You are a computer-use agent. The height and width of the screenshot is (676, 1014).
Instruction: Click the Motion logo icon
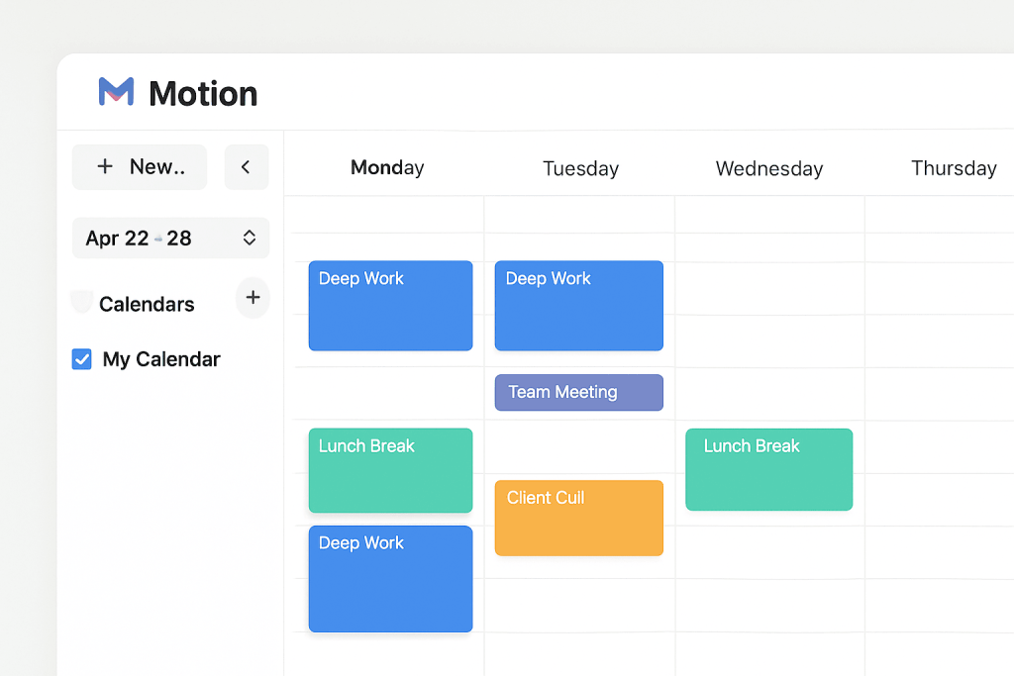[117, 91]
